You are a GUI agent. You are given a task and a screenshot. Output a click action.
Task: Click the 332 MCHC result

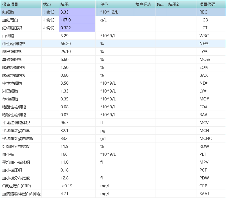click(64, 139)
